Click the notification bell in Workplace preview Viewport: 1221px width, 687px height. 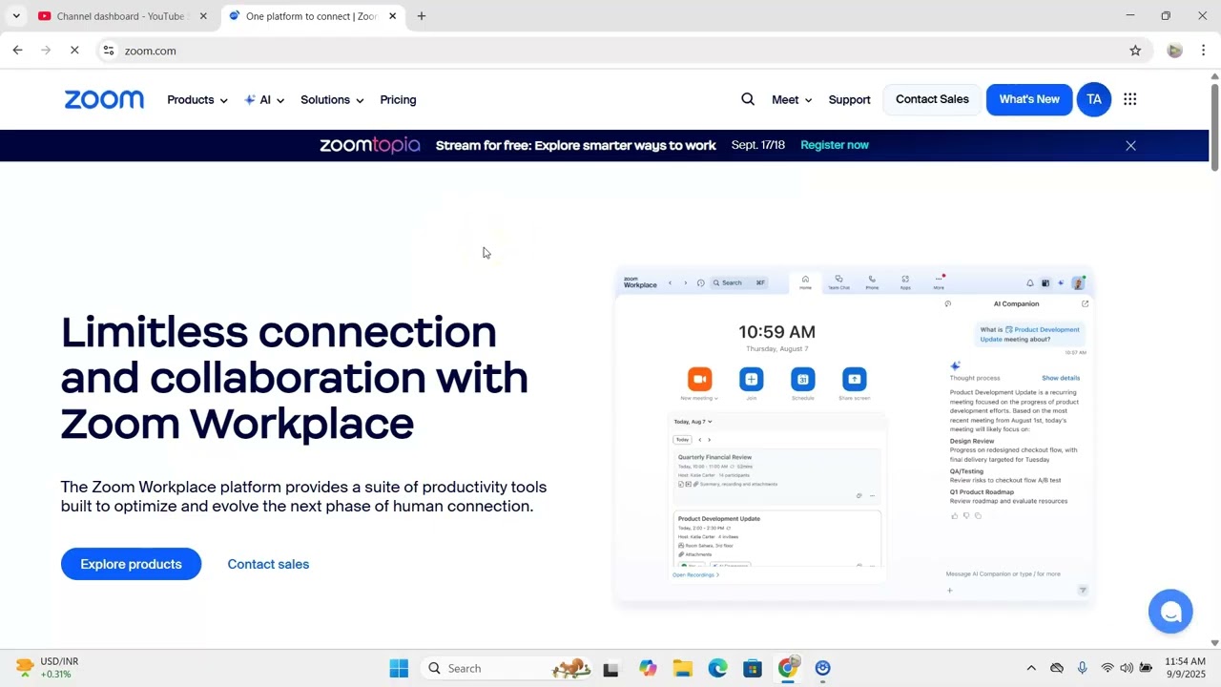pos(1030,283)
